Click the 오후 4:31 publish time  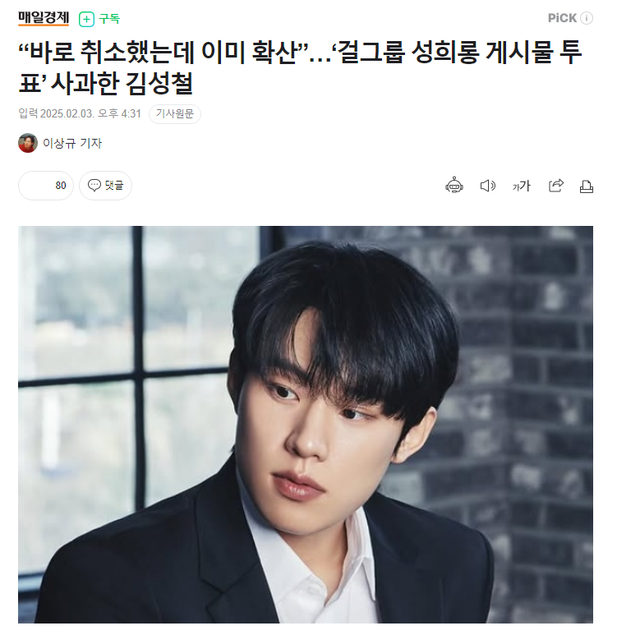click(x=119, y=113)
